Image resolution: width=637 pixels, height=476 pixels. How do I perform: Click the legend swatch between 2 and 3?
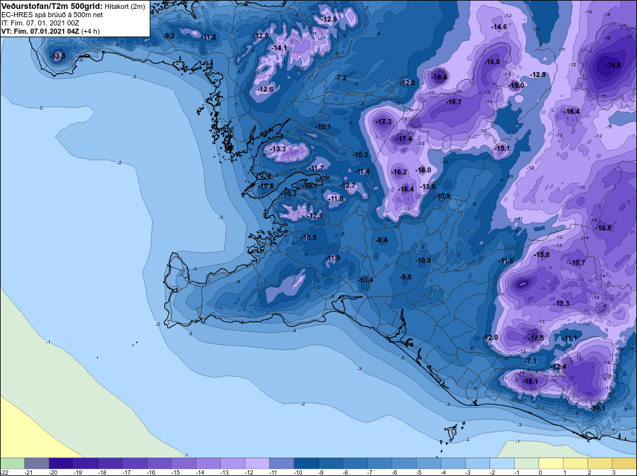coord(599,463)
